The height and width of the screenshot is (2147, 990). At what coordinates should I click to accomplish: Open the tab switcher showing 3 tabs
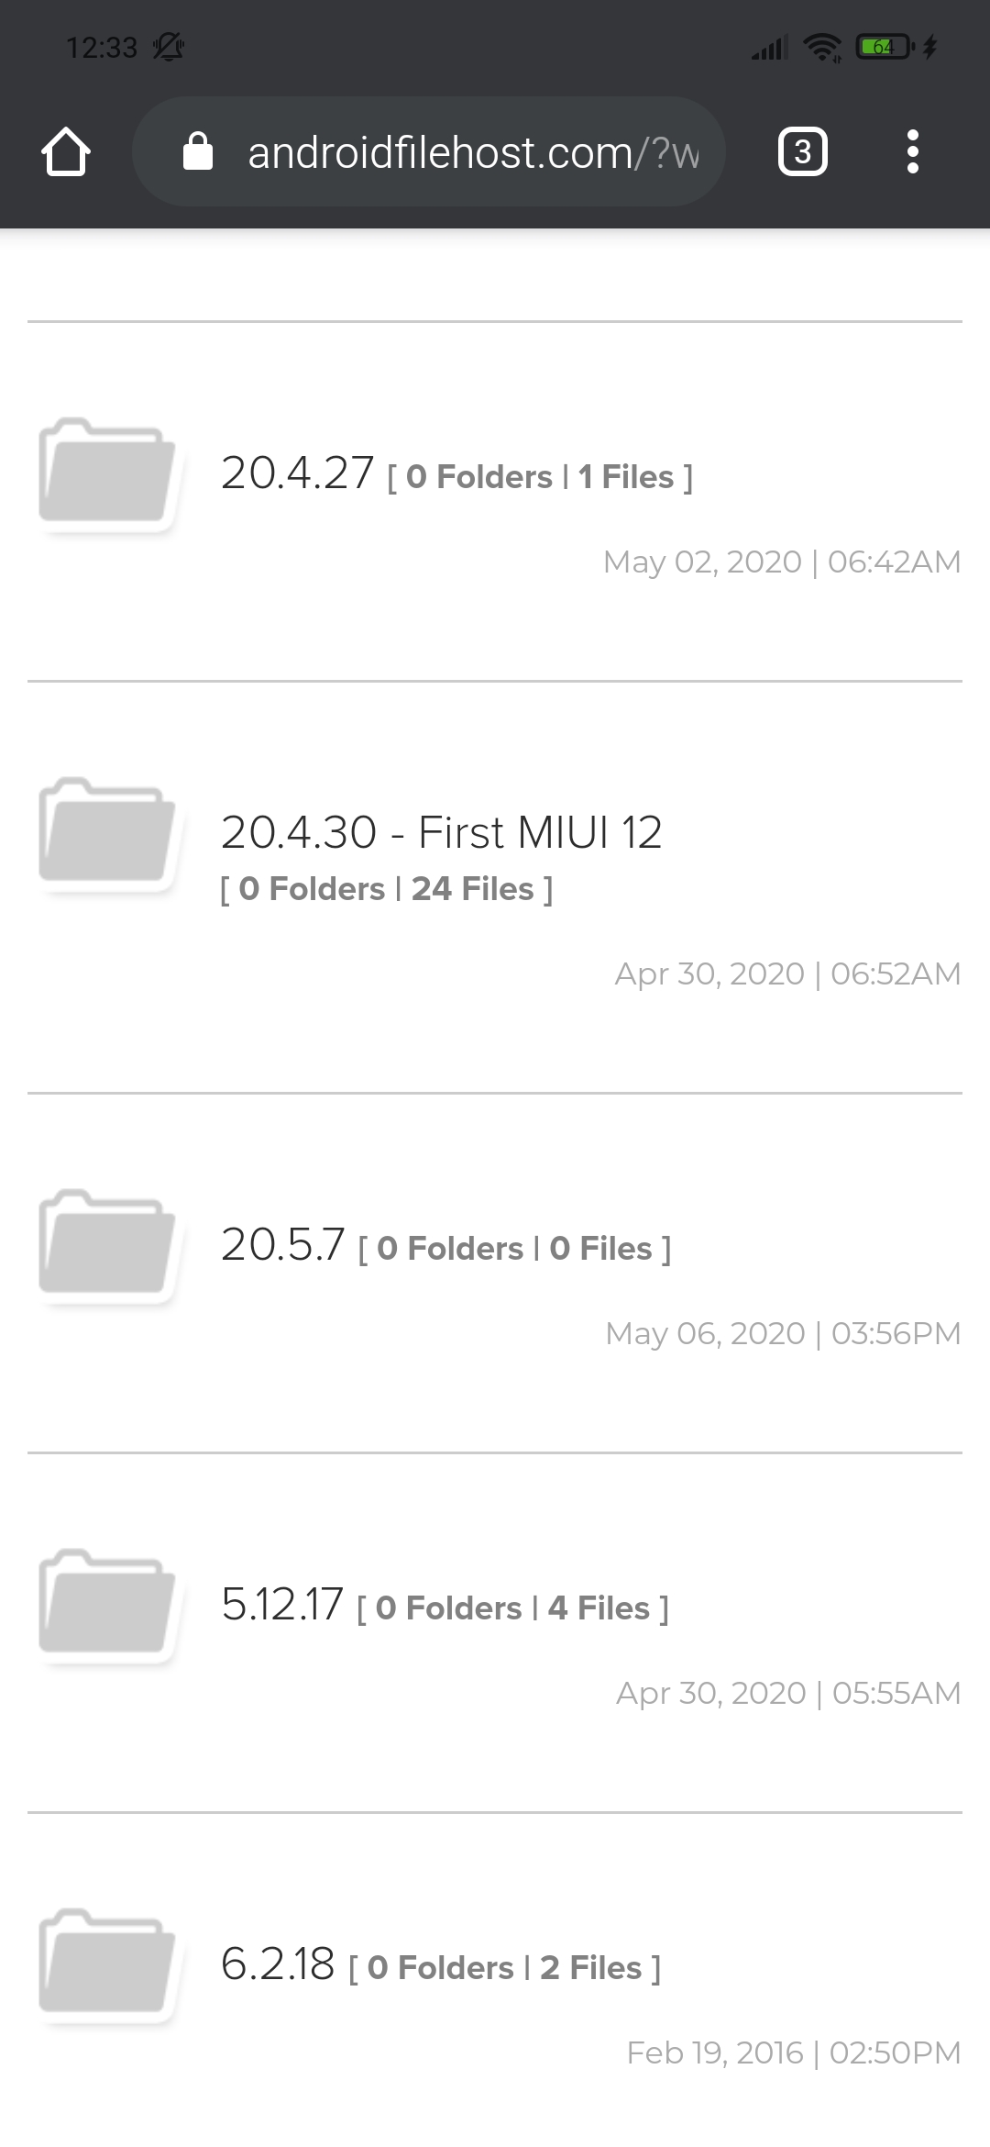coord(802,151)
